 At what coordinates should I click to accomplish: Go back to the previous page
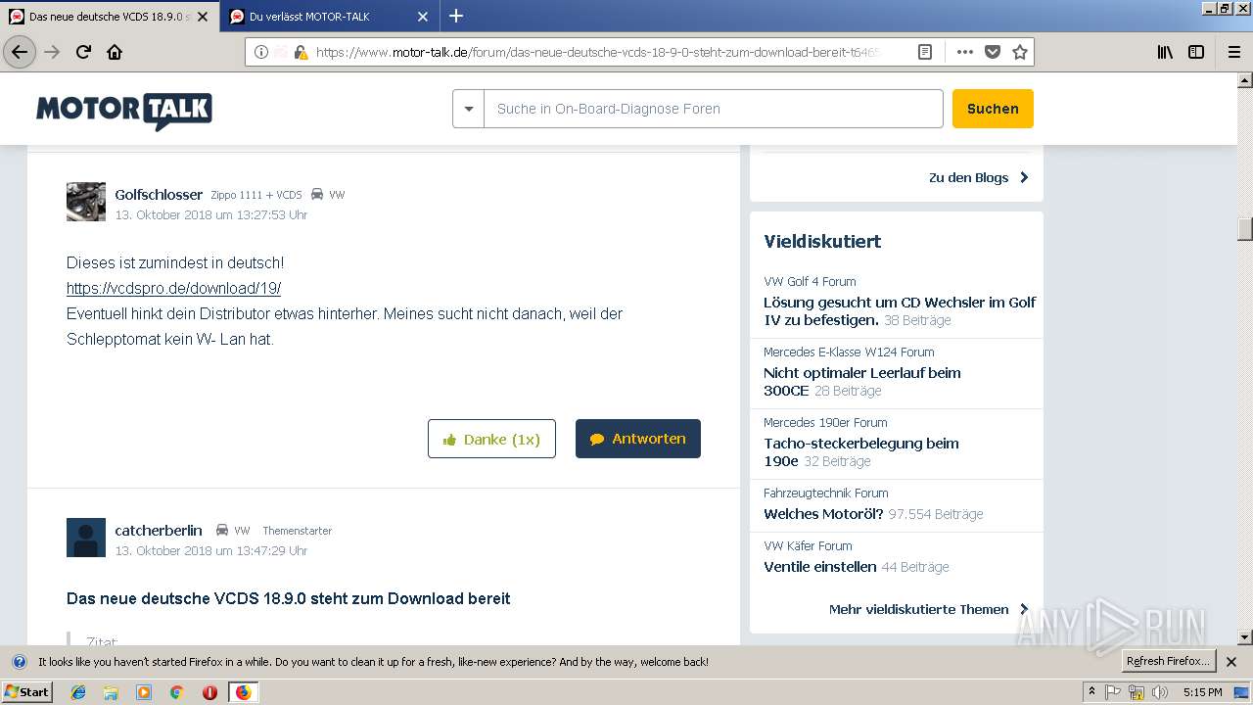(20, 52)
